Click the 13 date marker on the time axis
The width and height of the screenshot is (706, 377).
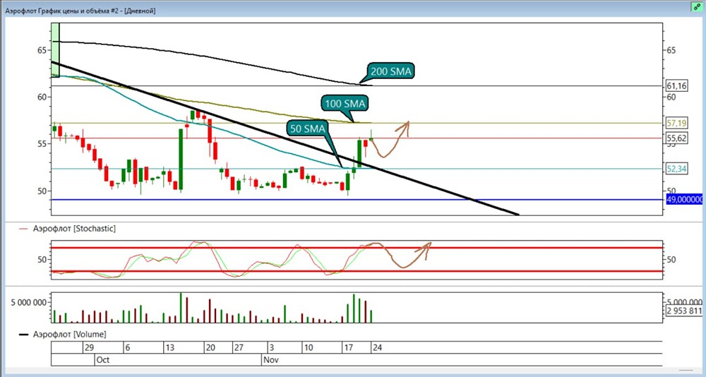coord(169,348)
